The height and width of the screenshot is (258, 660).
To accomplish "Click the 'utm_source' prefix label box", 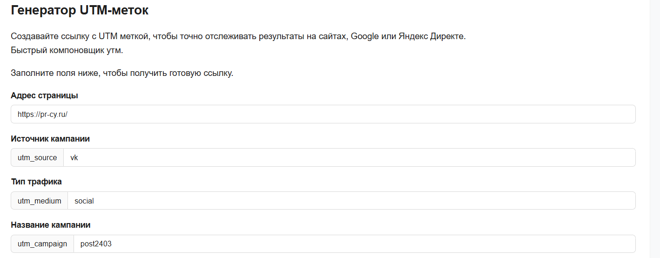I will 37,157.
